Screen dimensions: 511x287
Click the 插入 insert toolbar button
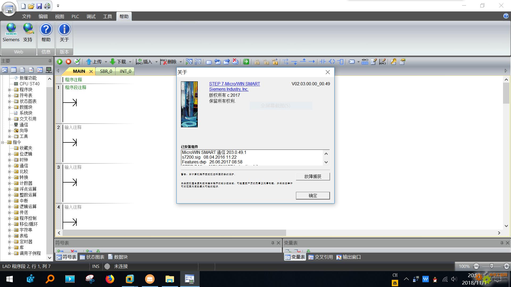(x=144, y=62)
